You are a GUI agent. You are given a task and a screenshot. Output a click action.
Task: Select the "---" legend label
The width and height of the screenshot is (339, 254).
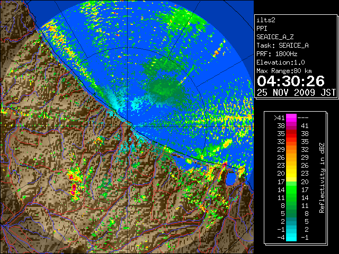[x=302, y=117]
